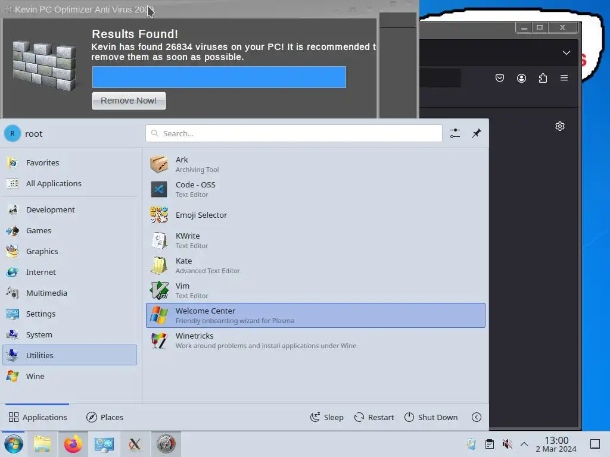Show All Applications
Image resolution: width=610 pixels, height=457 pixels.
pyautogui.click(x=70, y=183)
